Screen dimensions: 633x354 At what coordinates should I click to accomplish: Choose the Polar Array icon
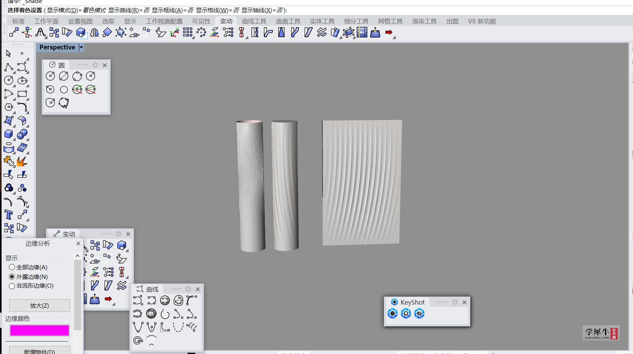(201, 33)
